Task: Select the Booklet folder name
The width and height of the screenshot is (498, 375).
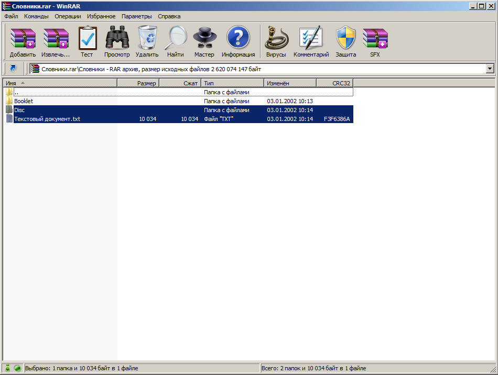Action: click(x=24, y=101)
